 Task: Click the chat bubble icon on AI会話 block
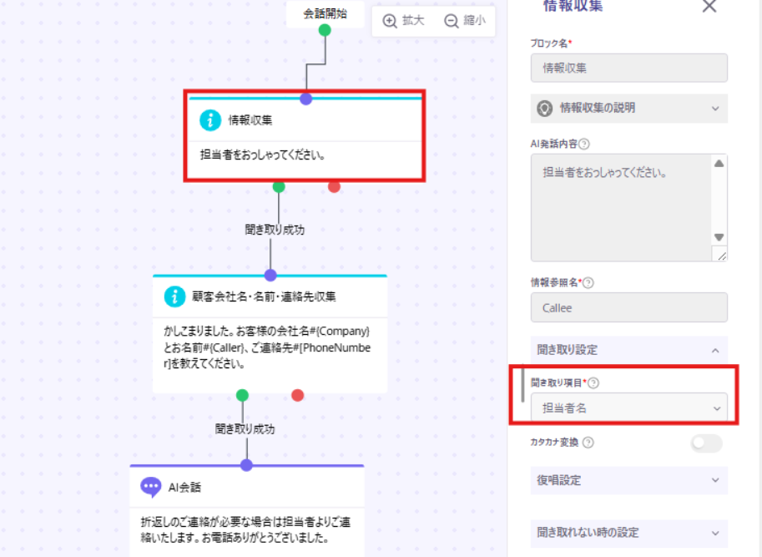151,486
